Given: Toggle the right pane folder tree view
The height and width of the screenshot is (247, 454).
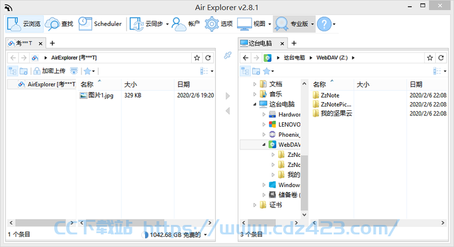Looking at the screenshot, I should tap(245, 71).
